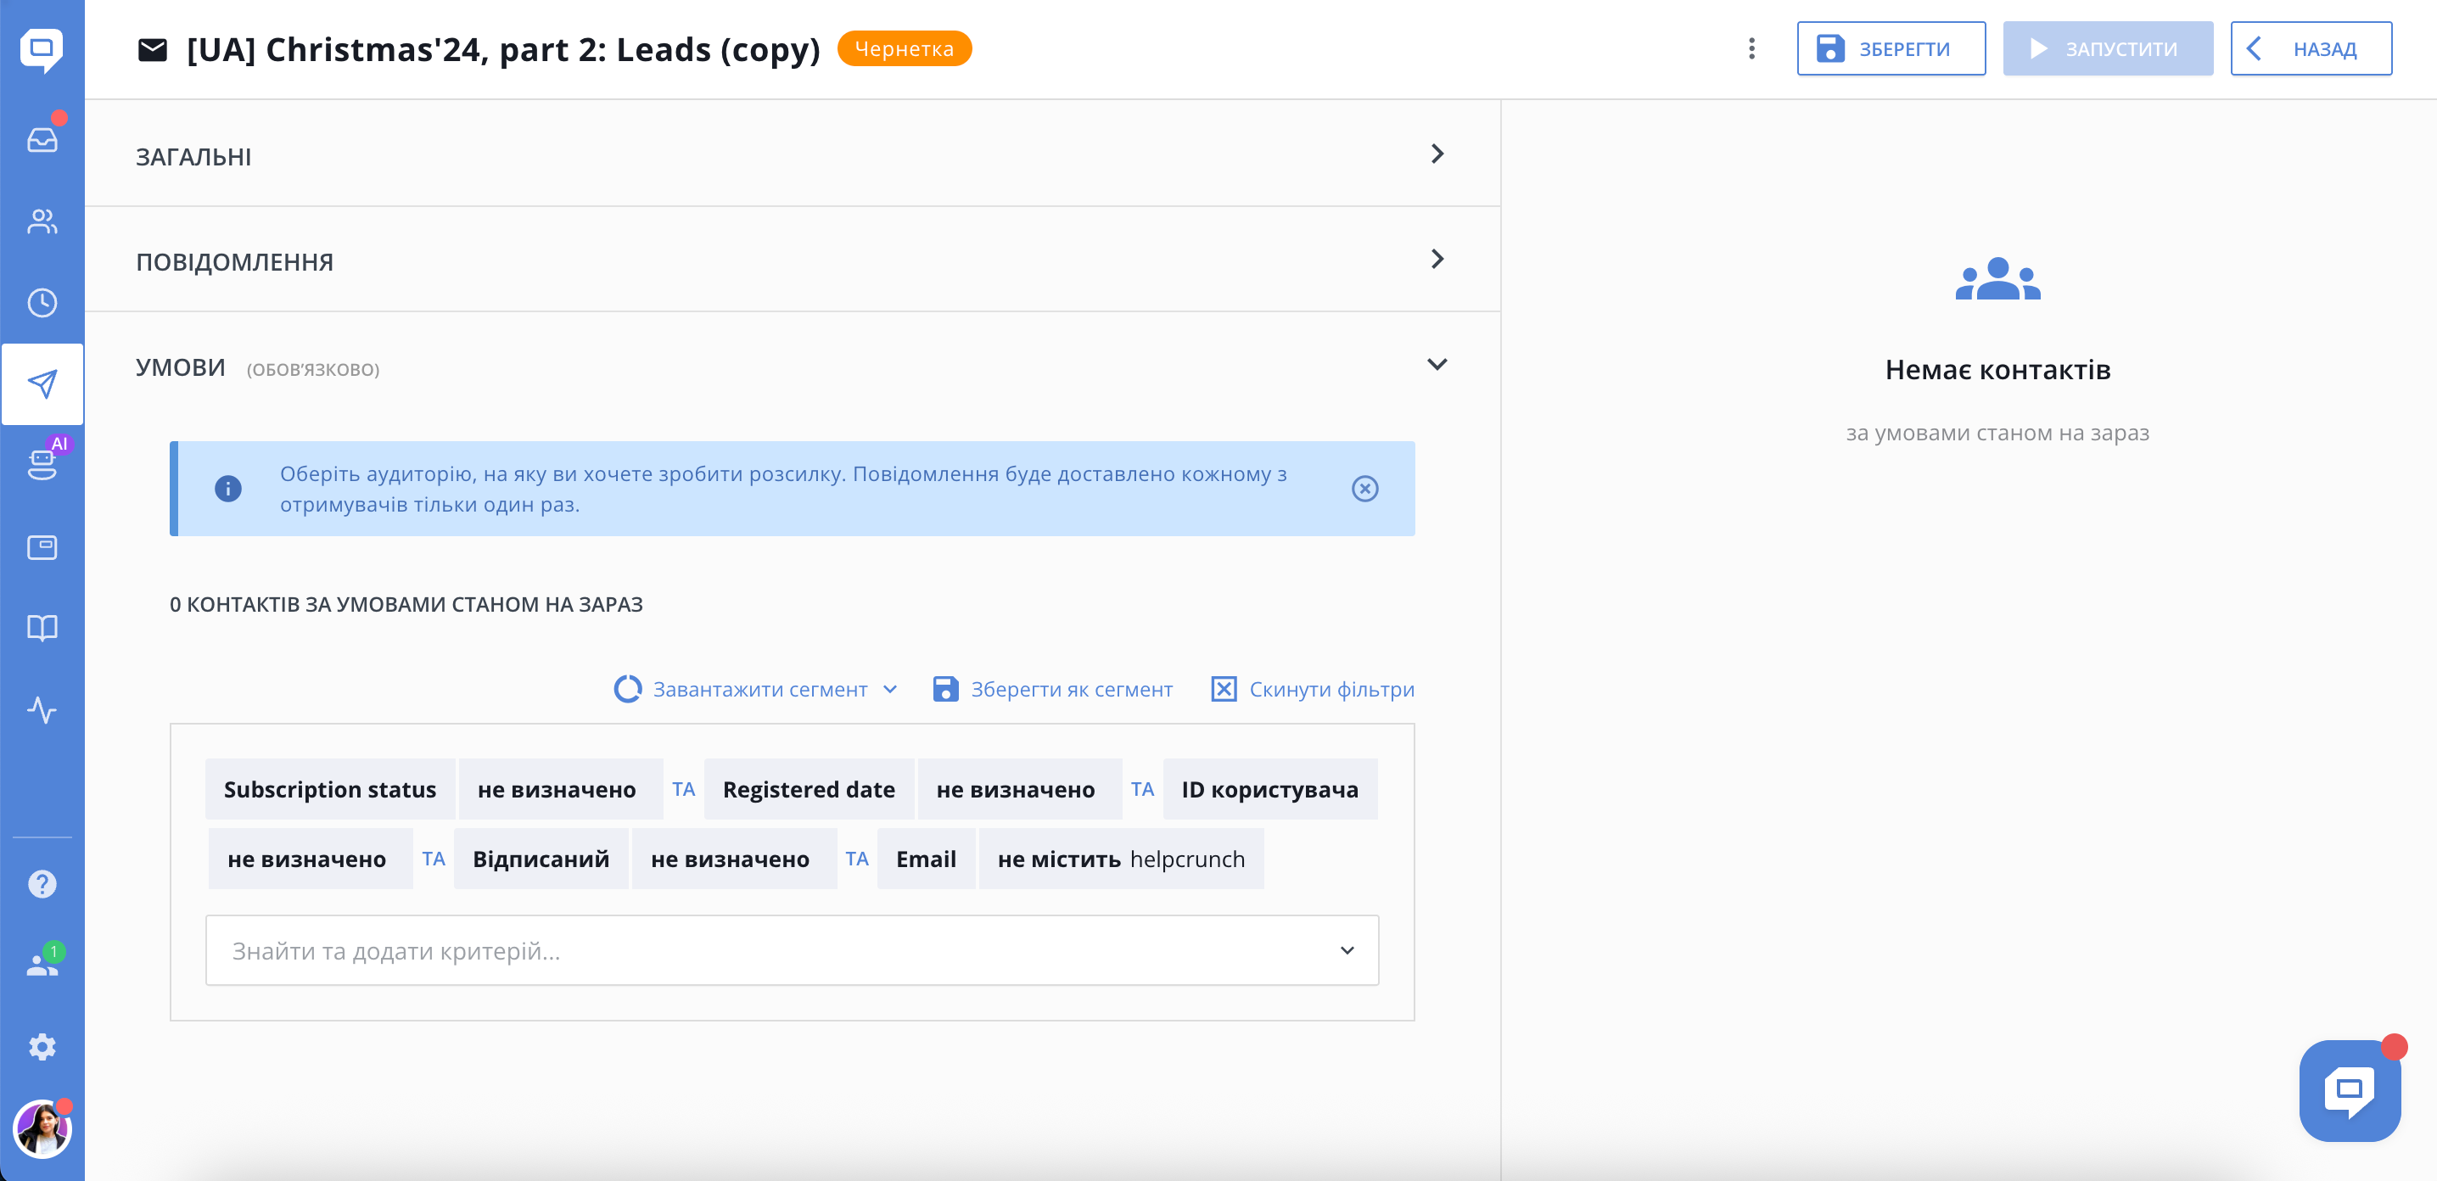
Task: Toggle the TA operator before Відписаний
Action: point(434,859)
